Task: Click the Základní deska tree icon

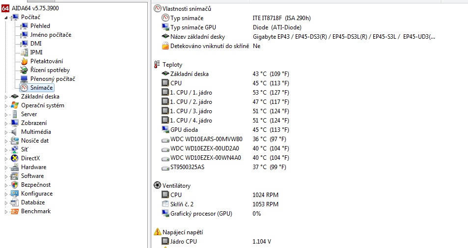Action: click(14, 97)
